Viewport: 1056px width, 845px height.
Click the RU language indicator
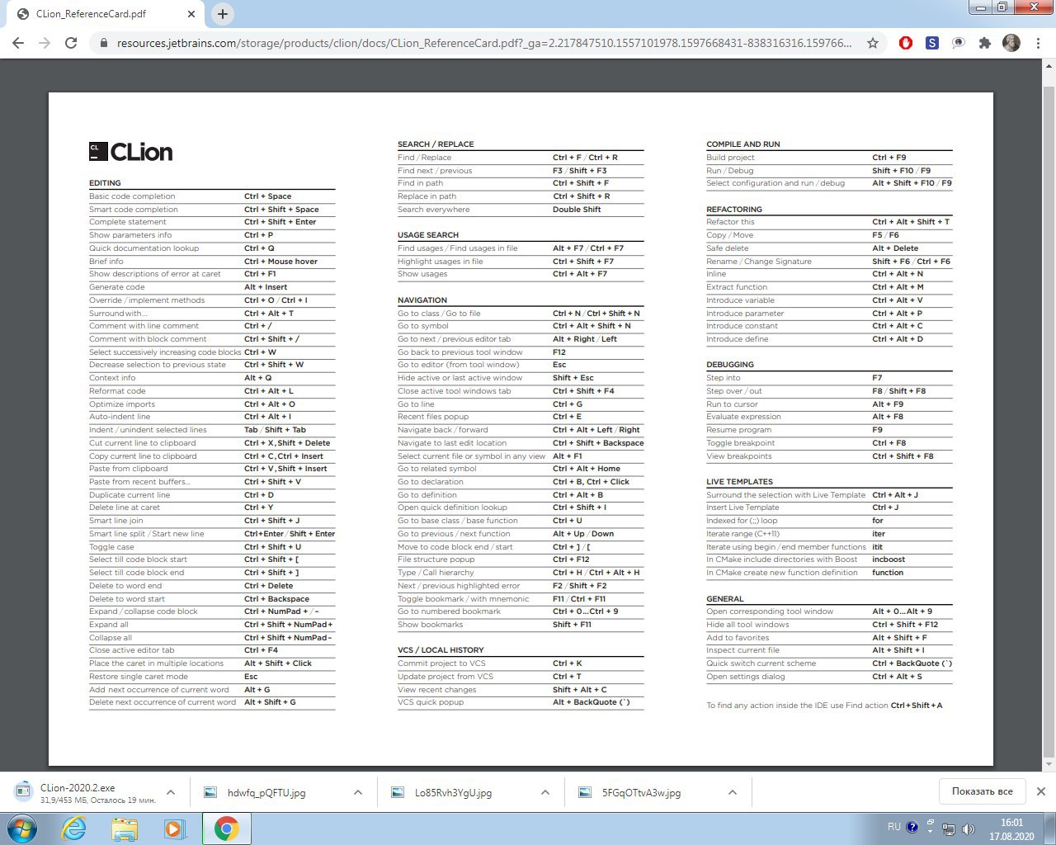(x=894, y=827)
